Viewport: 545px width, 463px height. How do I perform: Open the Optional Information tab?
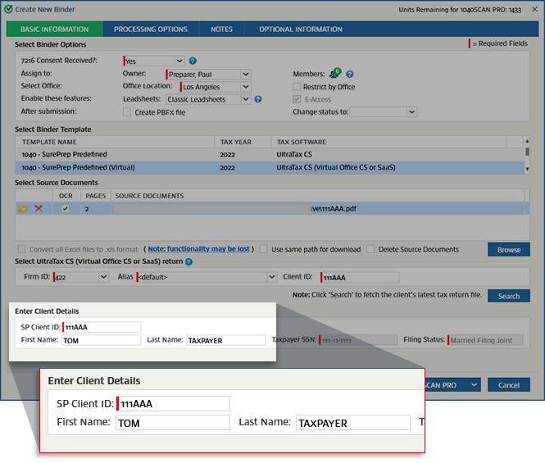[301, 30]
